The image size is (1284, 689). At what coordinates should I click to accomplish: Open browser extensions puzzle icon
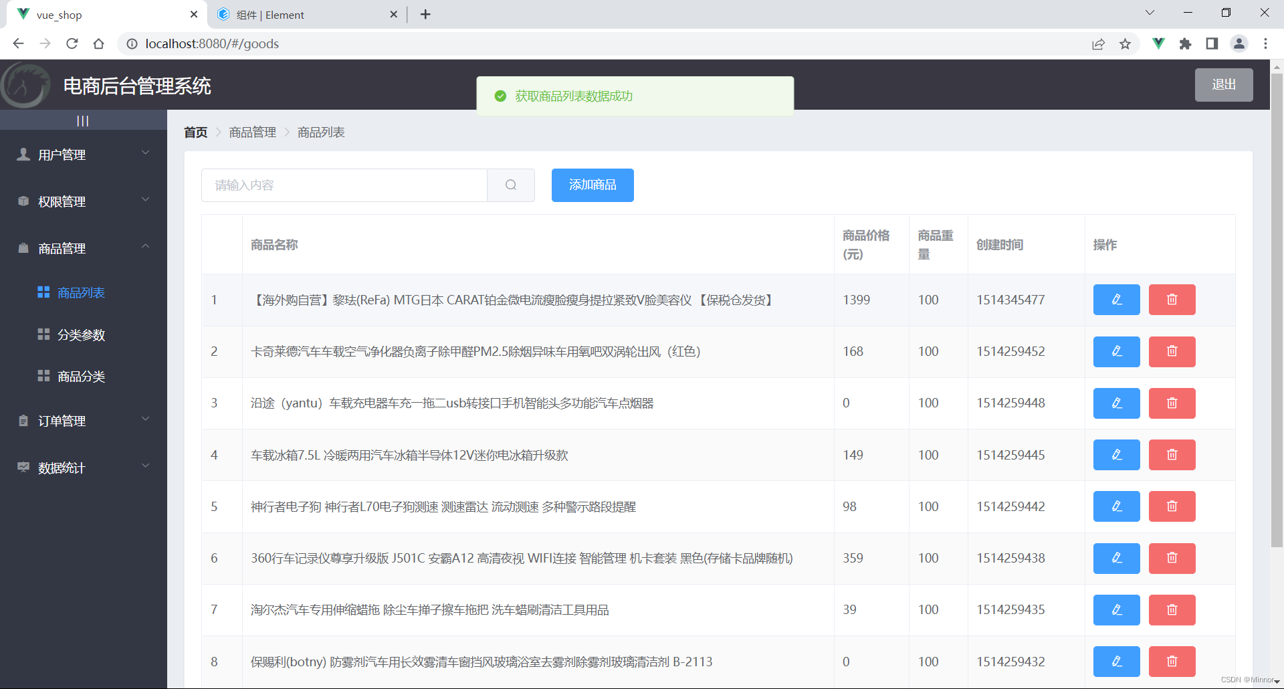click(1185, 43)
